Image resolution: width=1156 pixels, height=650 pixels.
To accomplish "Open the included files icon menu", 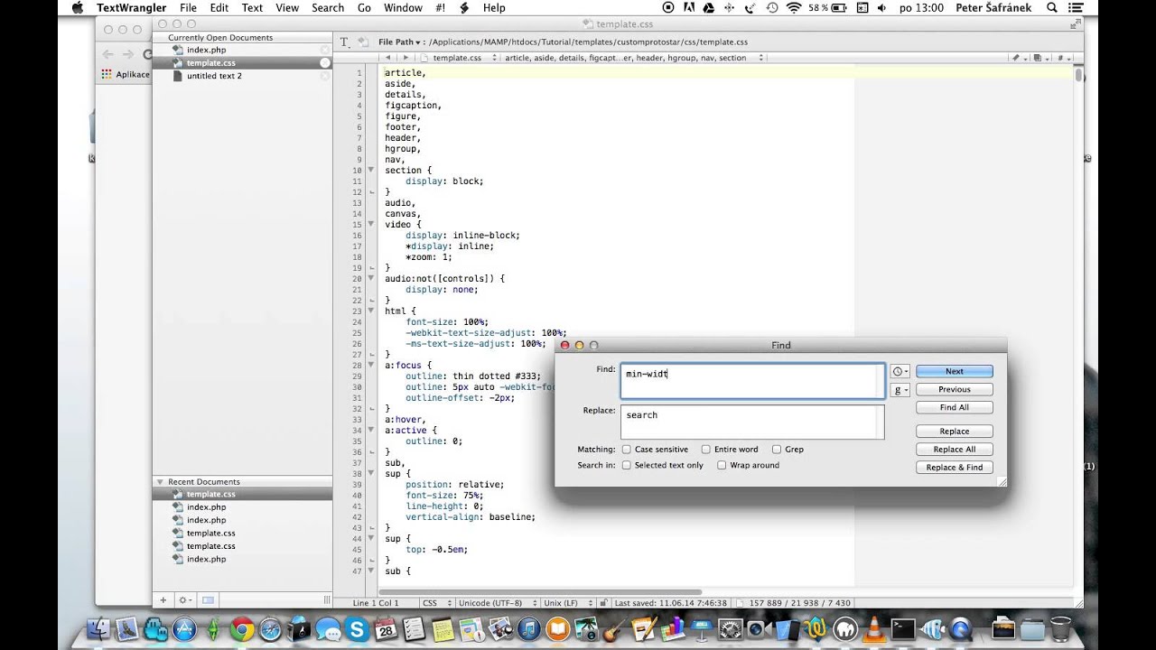I will pos(1039,58).
